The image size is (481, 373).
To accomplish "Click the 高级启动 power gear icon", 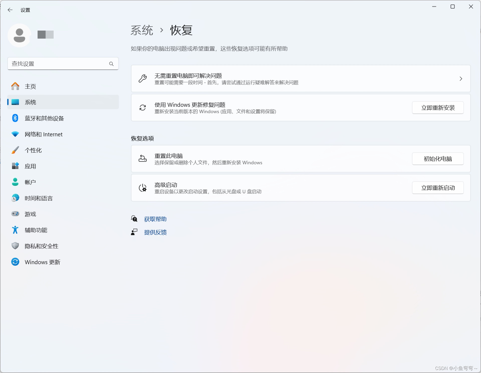I will pyautogui.click(x=143, y=188).
